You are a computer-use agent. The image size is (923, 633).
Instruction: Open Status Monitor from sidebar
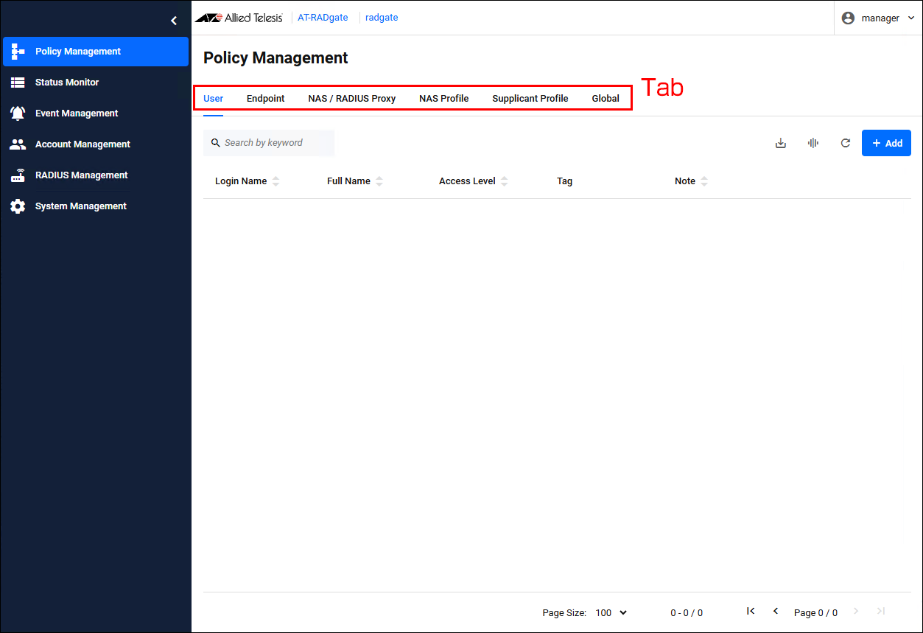click(x=66, y=83)
